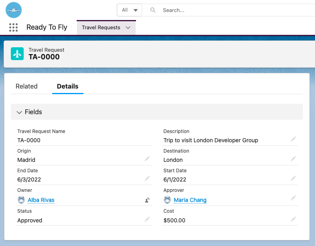
Task: Click the Change Owner icon
Action: coord(147,200)
